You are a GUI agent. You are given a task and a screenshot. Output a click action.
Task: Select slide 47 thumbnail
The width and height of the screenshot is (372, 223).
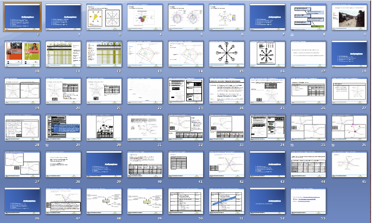(x=63, y=201)
